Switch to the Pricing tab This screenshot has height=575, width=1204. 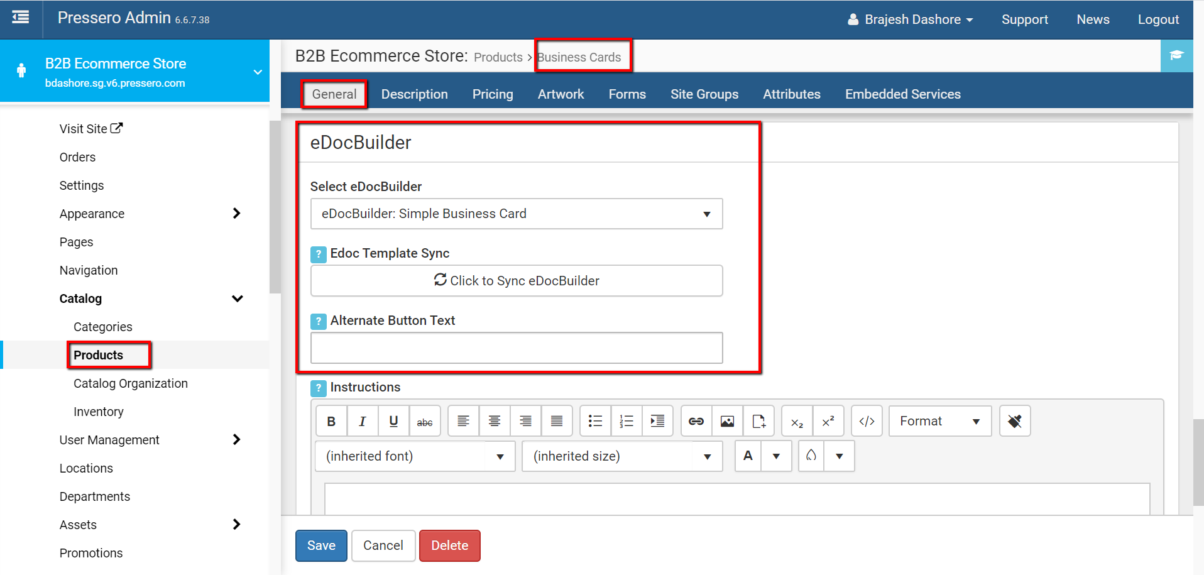(x=493, y=94)
